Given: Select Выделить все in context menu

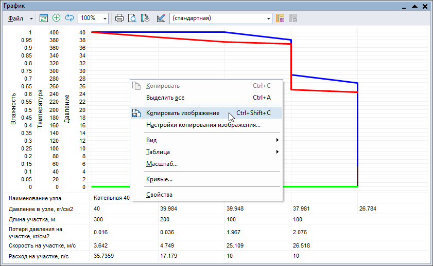Looking at the screenshot, I should point(165,98).
